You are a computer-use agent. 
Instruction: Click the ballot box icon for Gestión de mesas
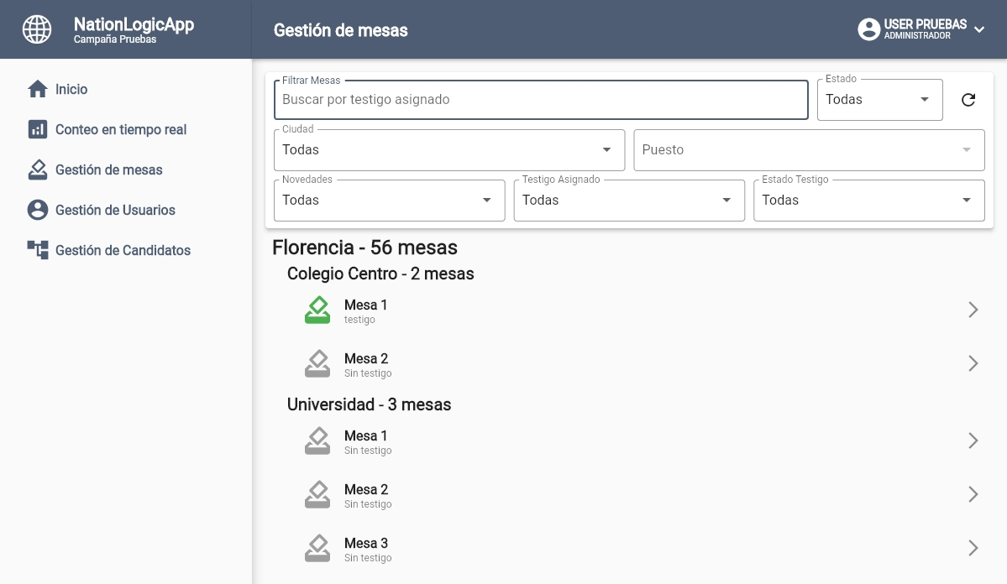tap(37, 169)
